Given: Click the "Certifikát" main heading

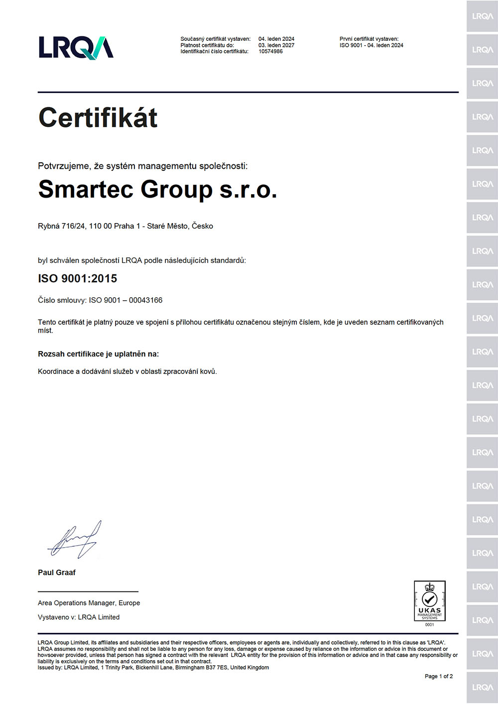Looking at the screenshot, I should [x=98, y=118].
